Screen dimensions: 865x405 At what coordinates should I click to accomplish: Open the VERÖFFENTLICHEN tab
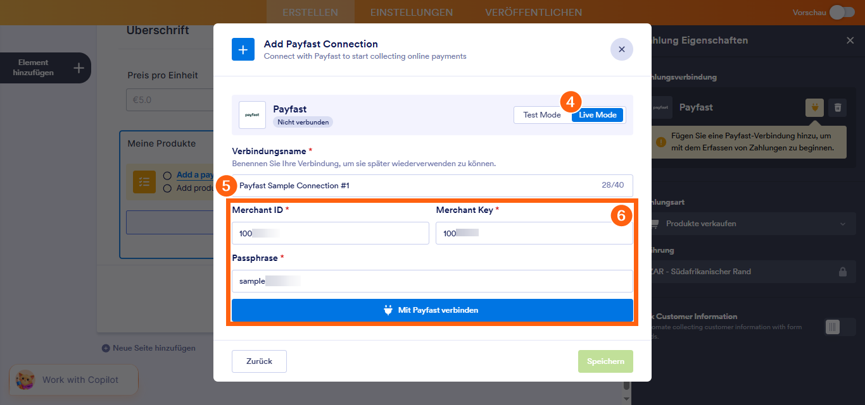pos(533,12)
